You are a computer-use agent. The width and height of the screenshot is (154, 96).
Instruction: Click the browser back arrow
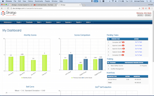tap(2, 8)
